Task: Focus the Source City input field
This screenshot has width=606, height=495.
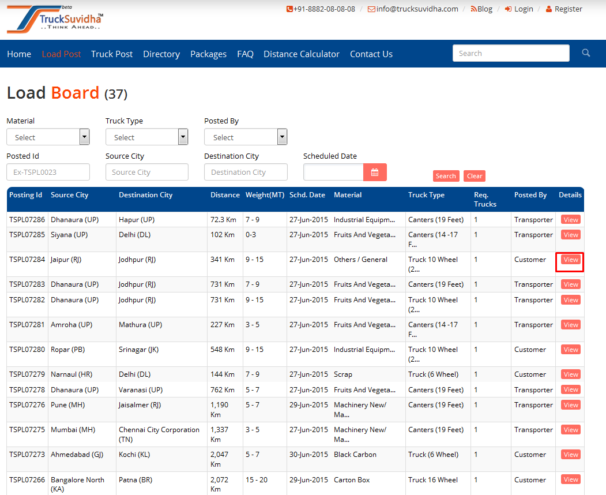Action: click(x=146, y=172)
